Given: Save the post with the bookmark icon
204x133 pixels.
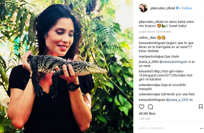Looking at the screenshot, I should [x=201, y=107].
